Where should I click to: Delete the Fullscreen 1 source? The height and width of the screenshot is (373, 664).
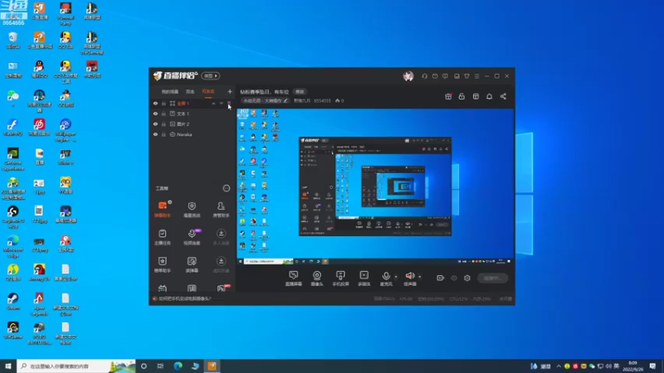(x=229, y=103)
